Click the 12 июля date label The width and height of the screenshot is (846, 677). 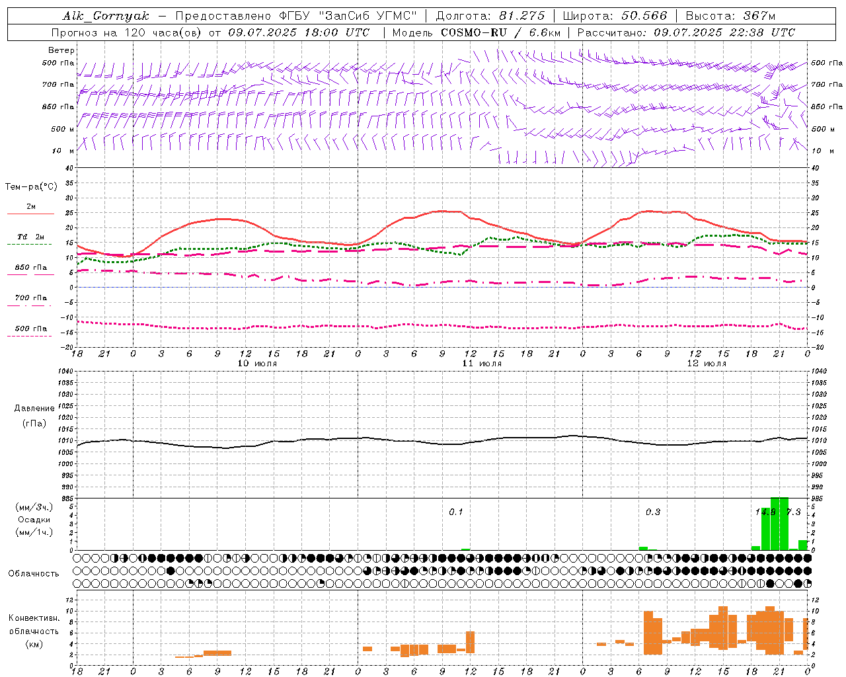[x=707, y=364]
